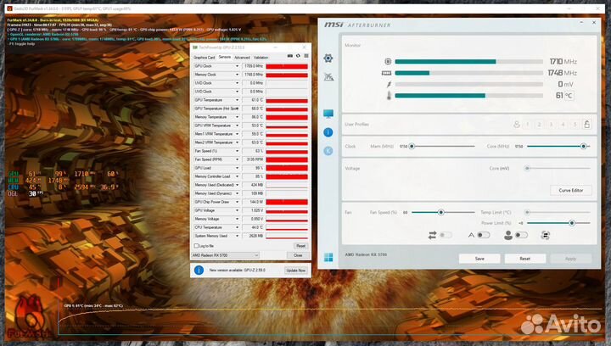Screen dimensions: 611x346
Task: Click the Reset button in GPU-Z
Action: 300,246
